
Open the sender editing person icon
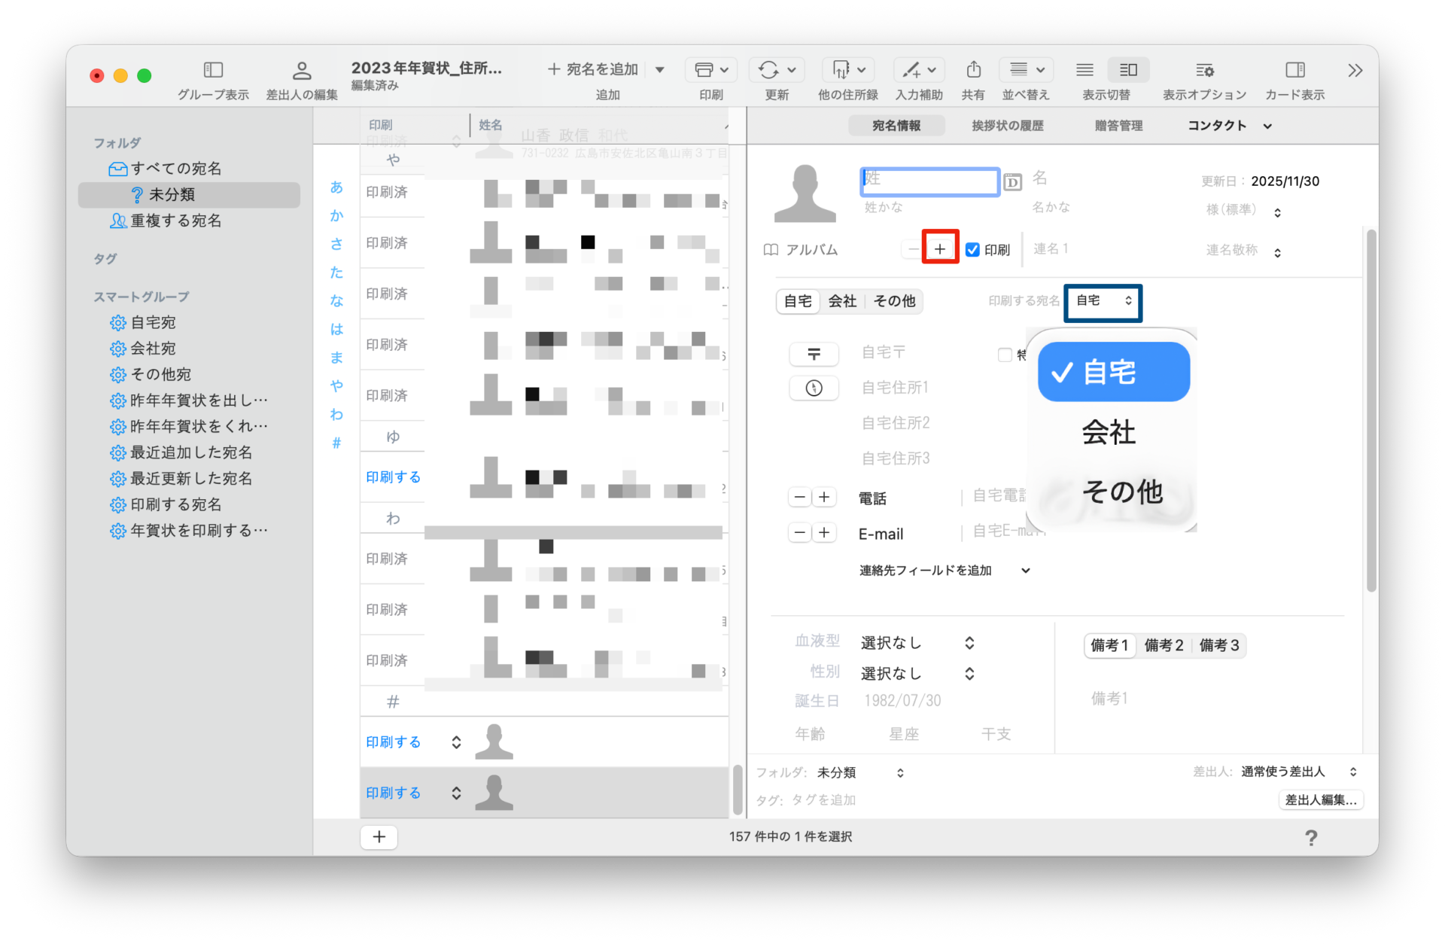(x=301, y=70)
